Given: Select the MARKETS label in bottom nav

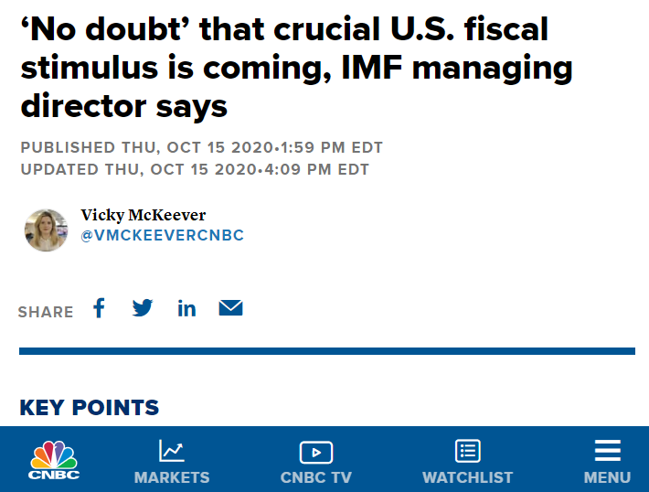Looking at the screenshot, I should click(172, 477).
